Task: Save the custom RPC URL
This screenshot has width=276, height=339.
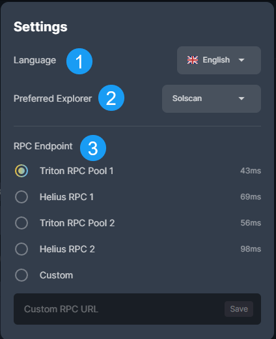Action: (239, 309)
